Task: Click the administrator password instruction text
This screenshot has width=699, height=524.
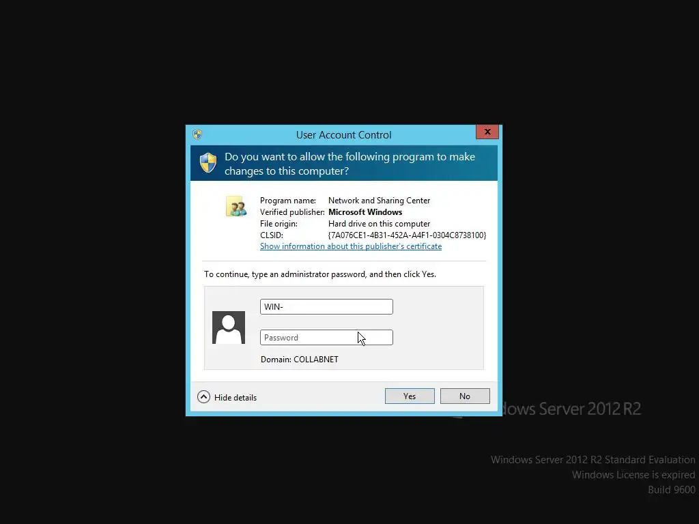Action: tap(320, 274)
